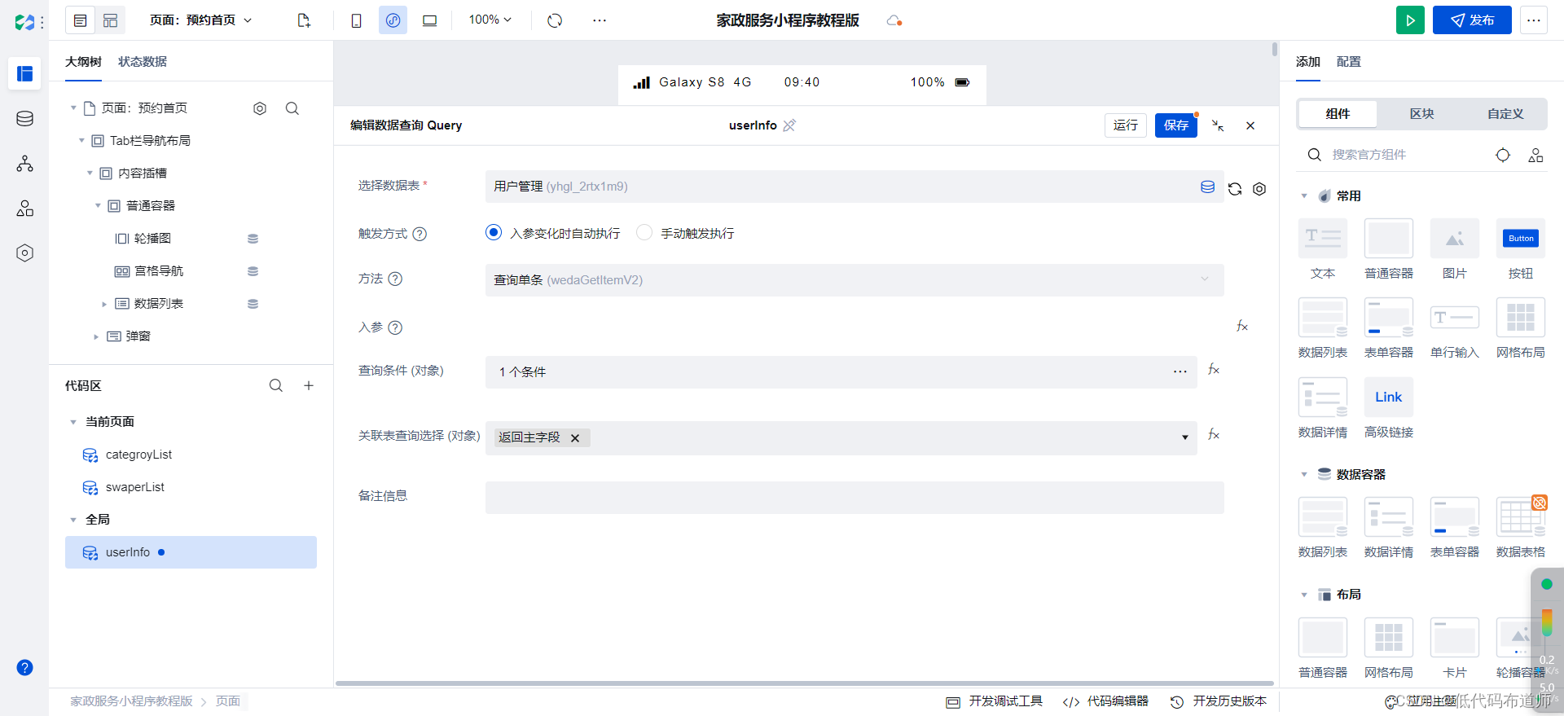This screenshot has width=1564, height=716.
Task: Rename userInfo query via edit icon
Action: click(789, 125)
